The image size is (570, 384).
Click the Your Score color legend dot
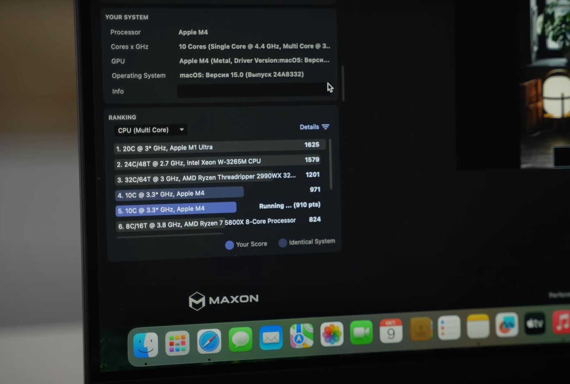point(230,245)
